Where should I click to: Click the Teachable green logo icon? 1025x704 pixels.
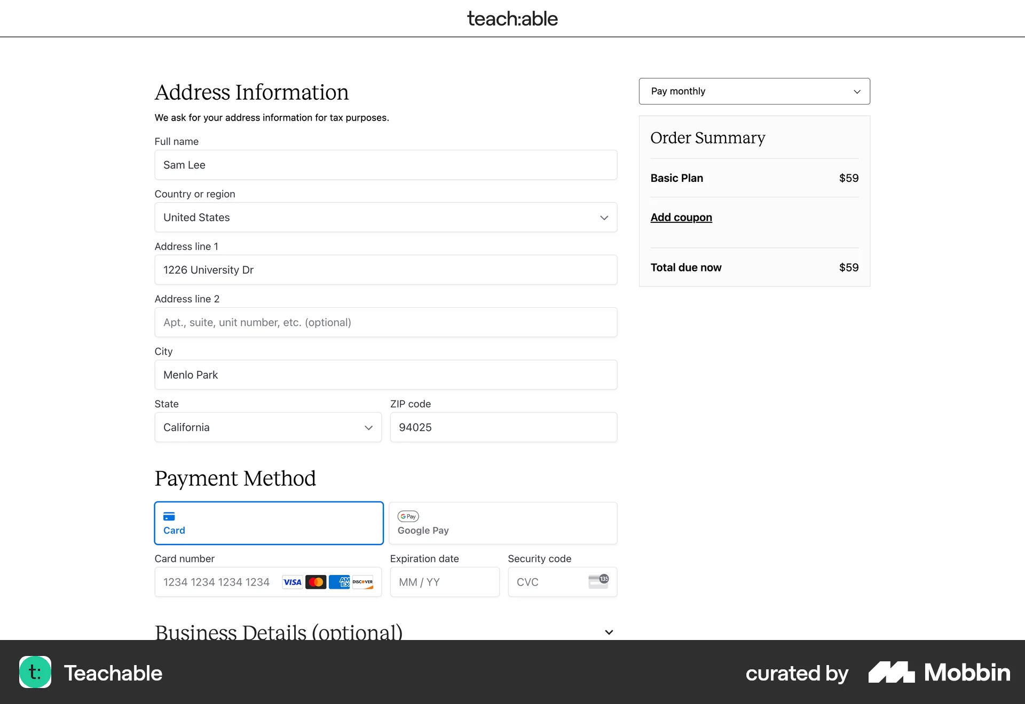tap(35, 673)
